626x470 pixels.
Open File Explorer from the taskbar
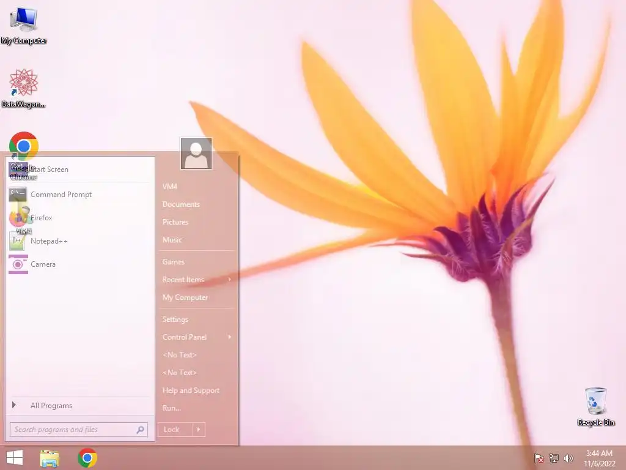(50, 458)
